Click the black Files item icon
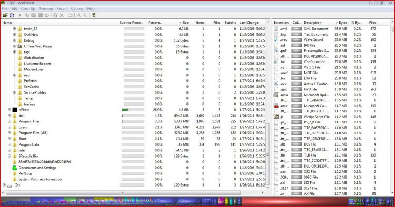This screenshot has width=395, height=207. 15,110
